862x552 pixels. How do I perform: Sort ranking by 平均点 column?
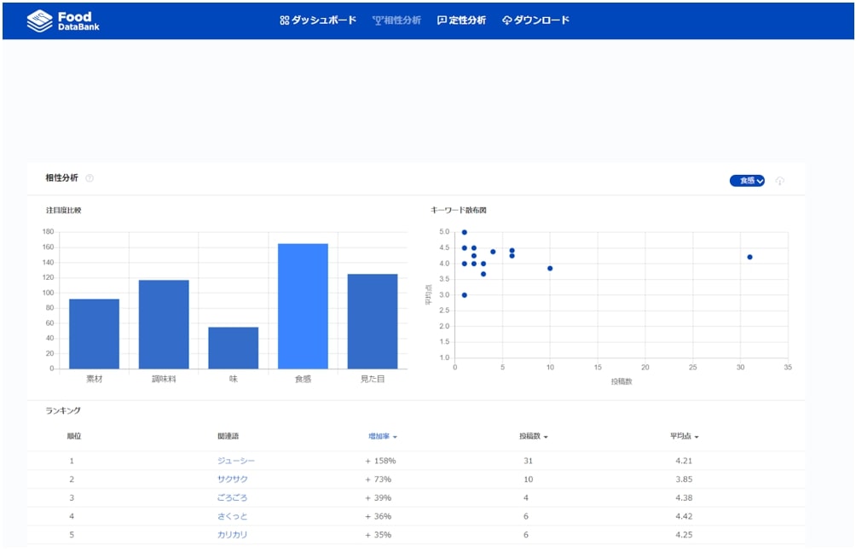(x=684, y=437)
